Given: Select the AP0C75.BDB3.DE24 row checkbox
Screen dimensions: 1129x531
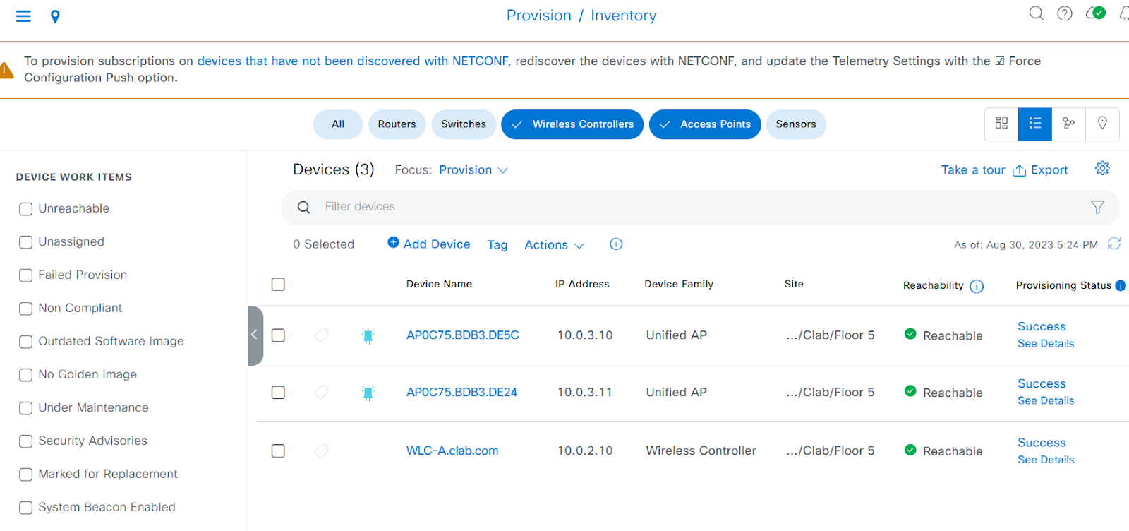Looking at the screenshot, I should [x=278, y=392].
